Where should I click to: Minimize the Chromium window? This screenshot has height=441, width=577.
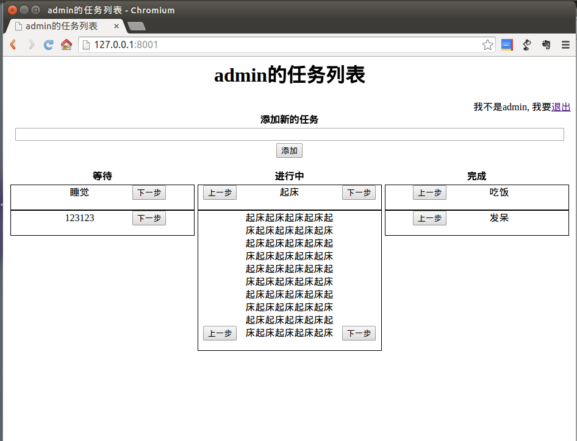click(24, 10)
